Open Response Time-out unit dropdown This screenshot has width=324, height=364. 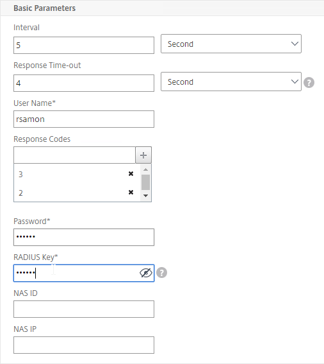point(231,82)
